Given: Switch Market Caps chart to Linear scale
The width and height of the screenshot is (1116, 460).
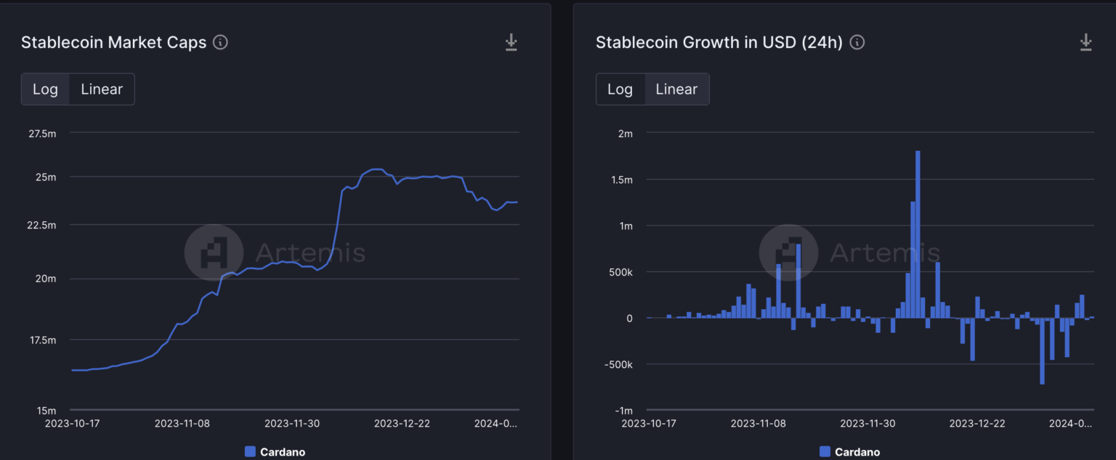Looking at the screenshot, I should click(102, 89).
